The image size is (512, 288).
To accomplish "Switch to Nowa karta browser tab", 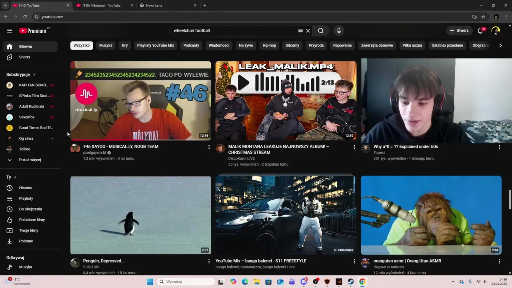I will 168,6.
